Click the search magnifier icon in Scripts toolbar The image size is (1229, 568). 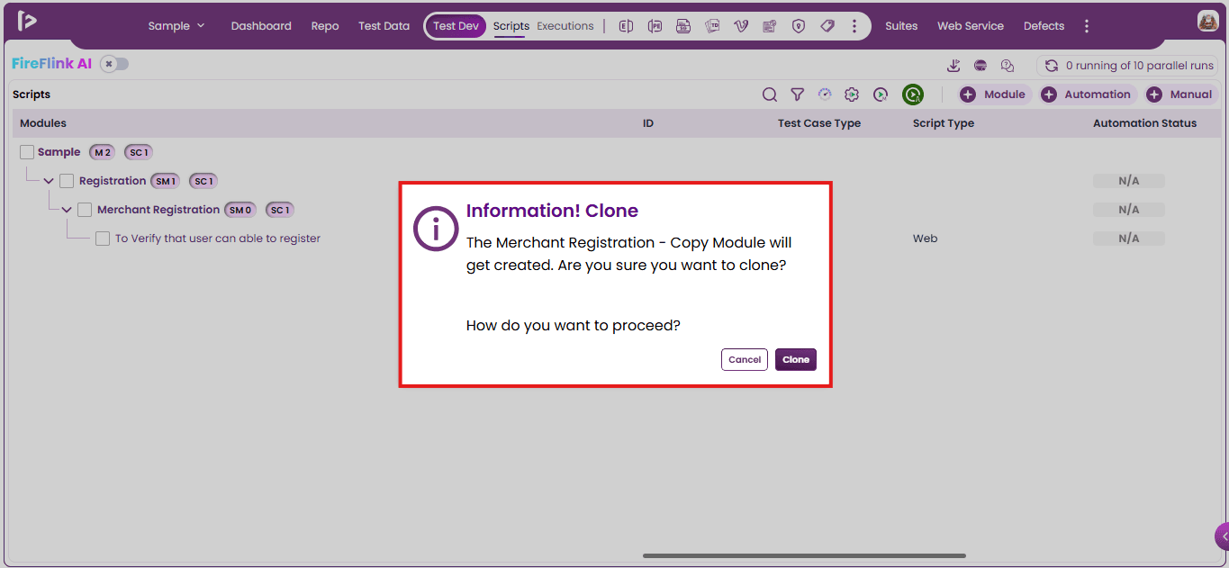coord(770,95)
